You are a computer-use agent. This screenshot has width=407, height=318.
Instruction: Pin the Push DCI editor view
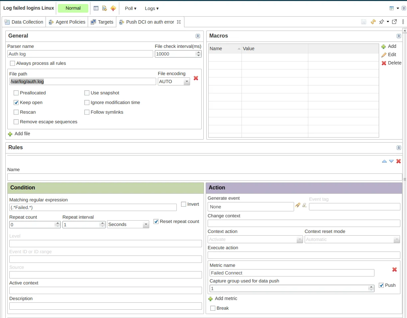381,22
